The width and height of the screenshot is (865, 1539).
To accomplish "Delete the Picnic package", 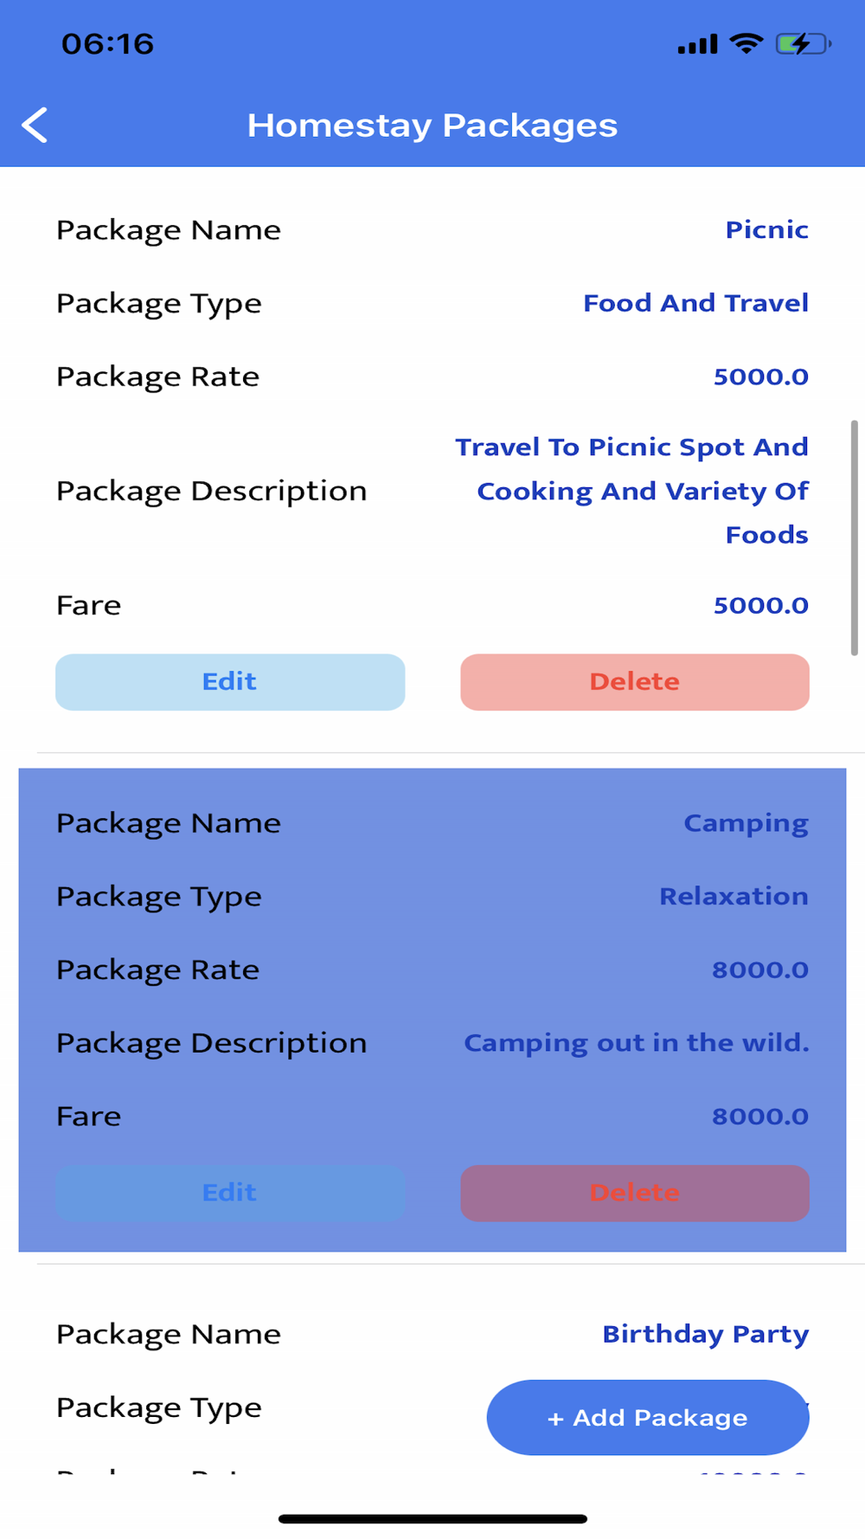I will pos(634,682).
